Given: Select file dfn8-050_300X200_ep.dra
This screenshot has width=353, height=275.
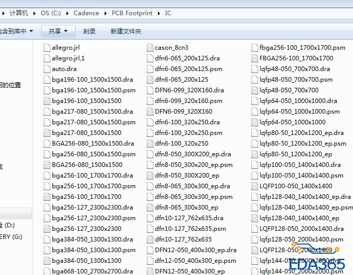Looking at the screenshot, I should 188,154.
